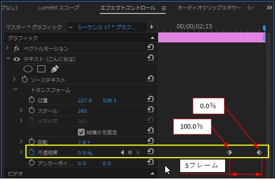
Task: Reset the ベクトルモーション effect
Action: click(151, 47)
